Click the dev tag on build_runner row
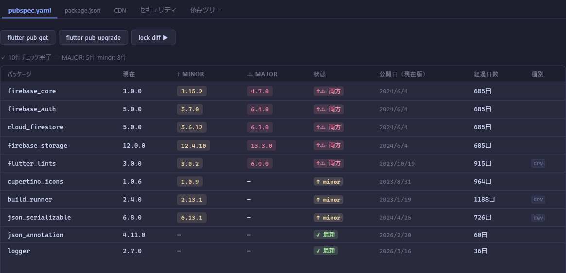The width and height of the screenshot is (566, 273). coord(538,200)
